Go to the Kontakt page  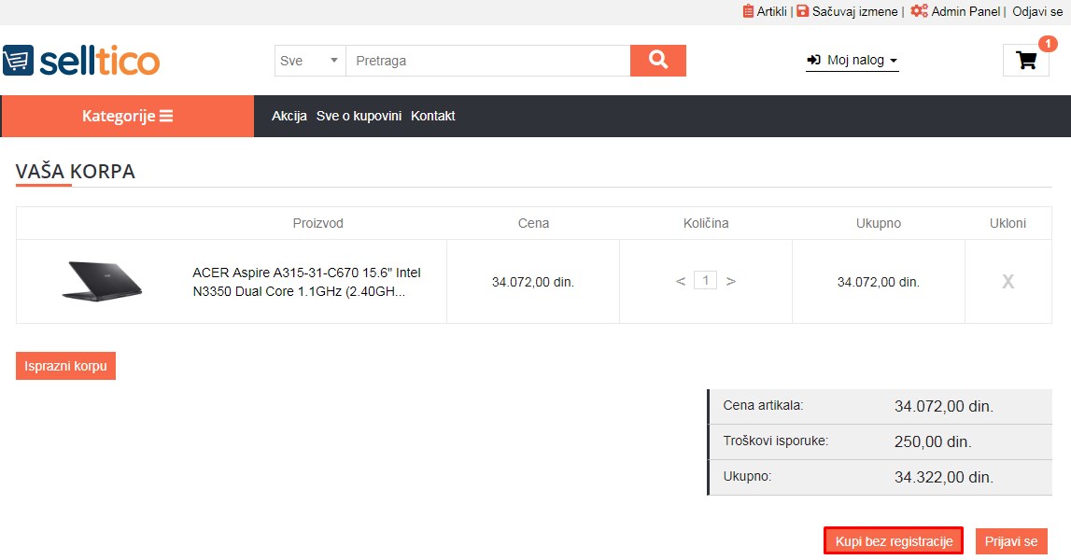(x=433, y=116)
